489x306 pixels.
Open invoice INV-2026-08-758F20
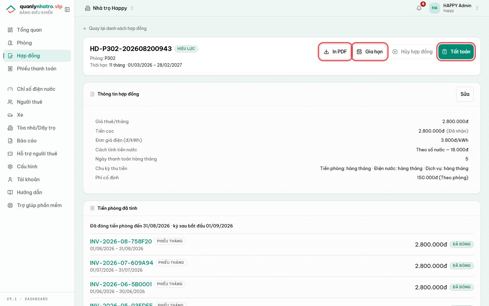click(121, 241)
